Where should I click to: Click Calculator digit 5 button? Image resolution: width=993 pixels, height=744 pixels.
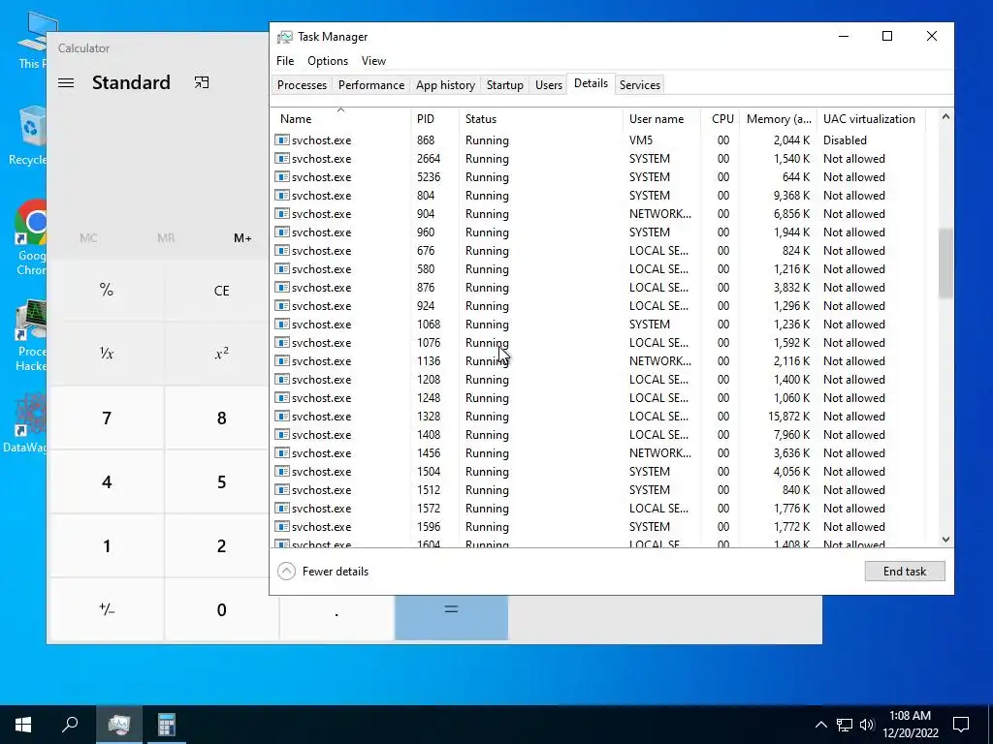click(x=221, y=482)
